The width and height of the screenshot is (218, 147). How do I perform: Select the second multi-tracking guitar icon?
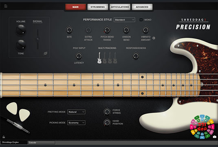[x=105, y=58]
